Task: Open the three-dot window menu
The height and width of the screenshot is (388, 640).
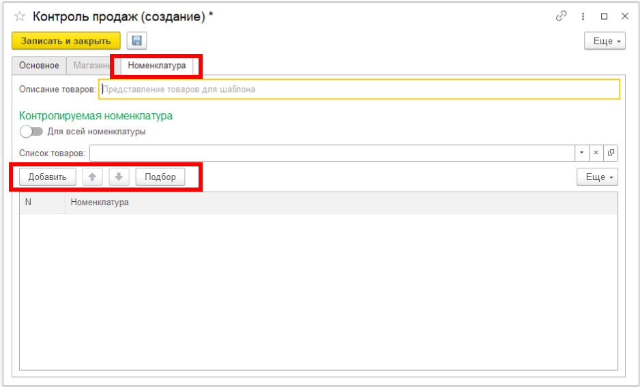Action: pyautogui.click(x=583, y=16)
